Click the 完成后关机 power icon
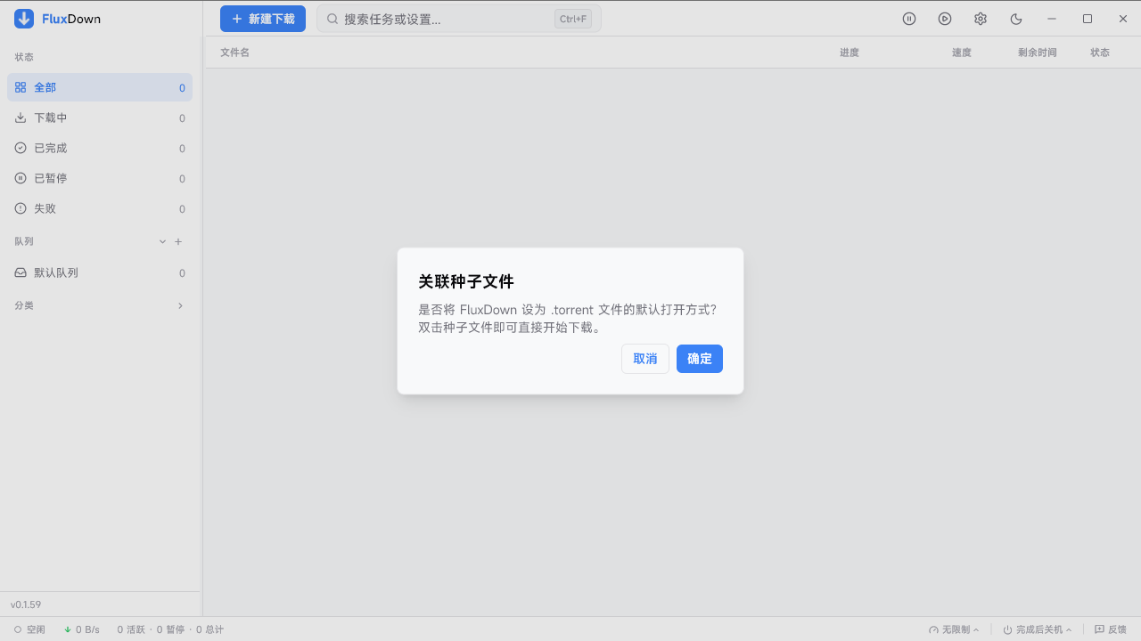This screenshot has height=641, width=1141. pos(1007,629)
